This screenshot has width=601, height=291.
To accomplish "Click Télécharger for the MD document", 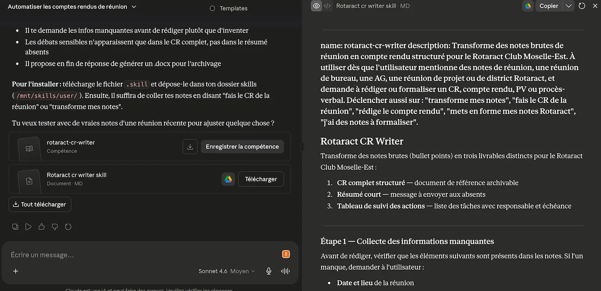I will 261,179.
